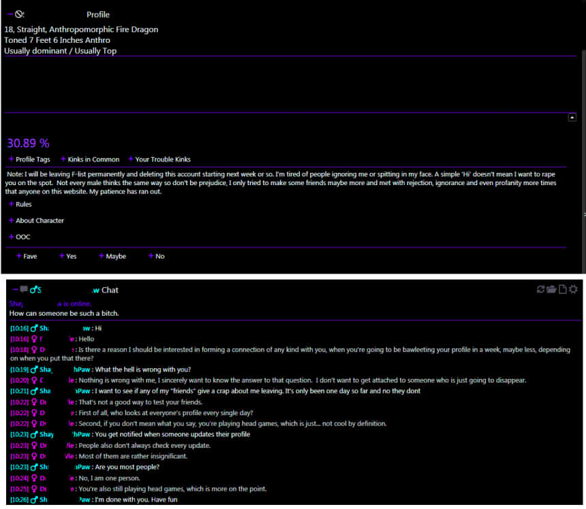Image resolution: width=586 pixels, height=509 pixels.
Task: Click the [10:26] timestamp
Action: [x=20, y=499]
